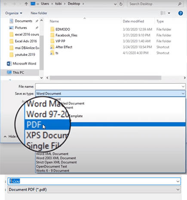
Task: Choose OpenDocument Text type
Action: pos(52,166)
